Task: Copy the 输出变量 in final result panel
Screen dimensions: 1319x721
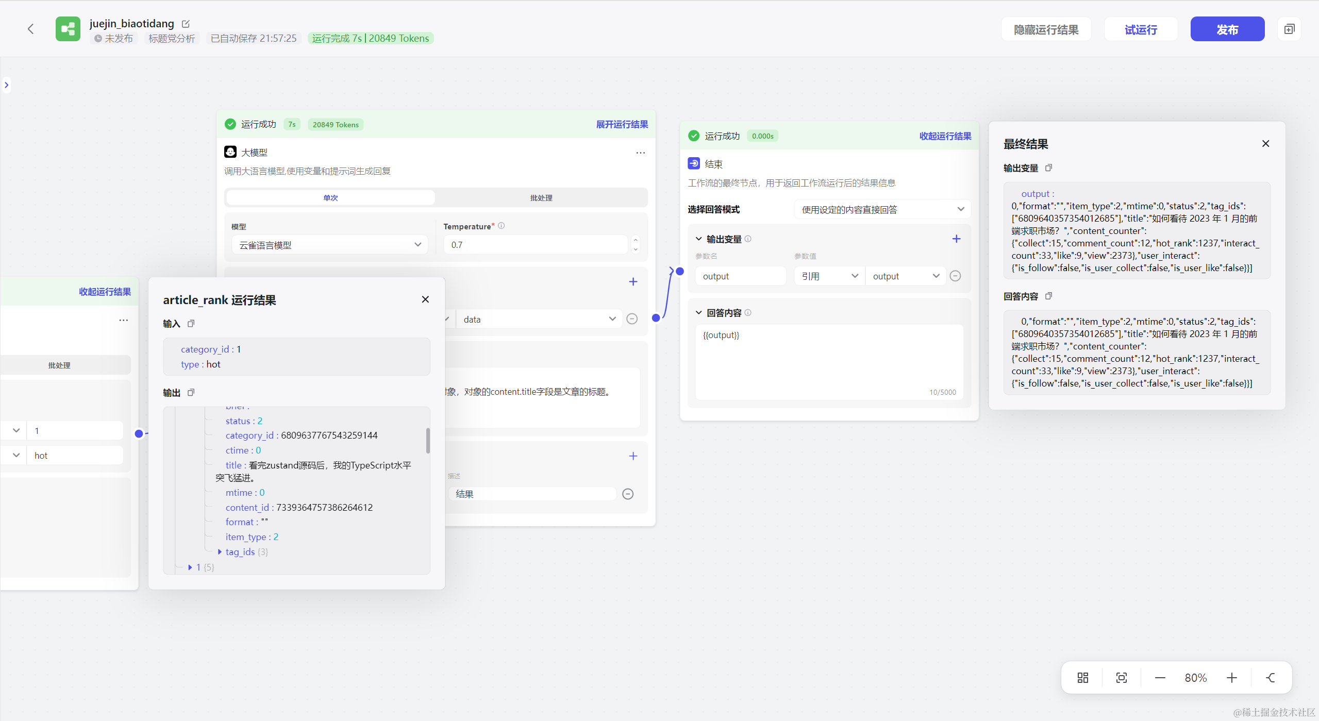Action: pyautogui.click(x=1048, y=168)
